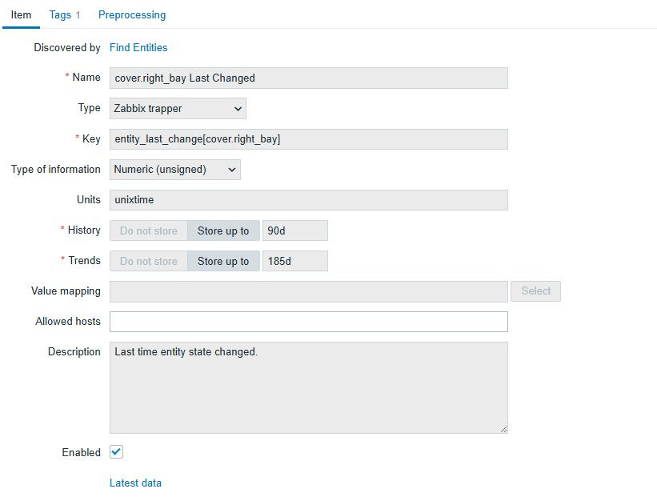
Task: Click the Allowed hosts input field
Action: (x=308, y=322)
